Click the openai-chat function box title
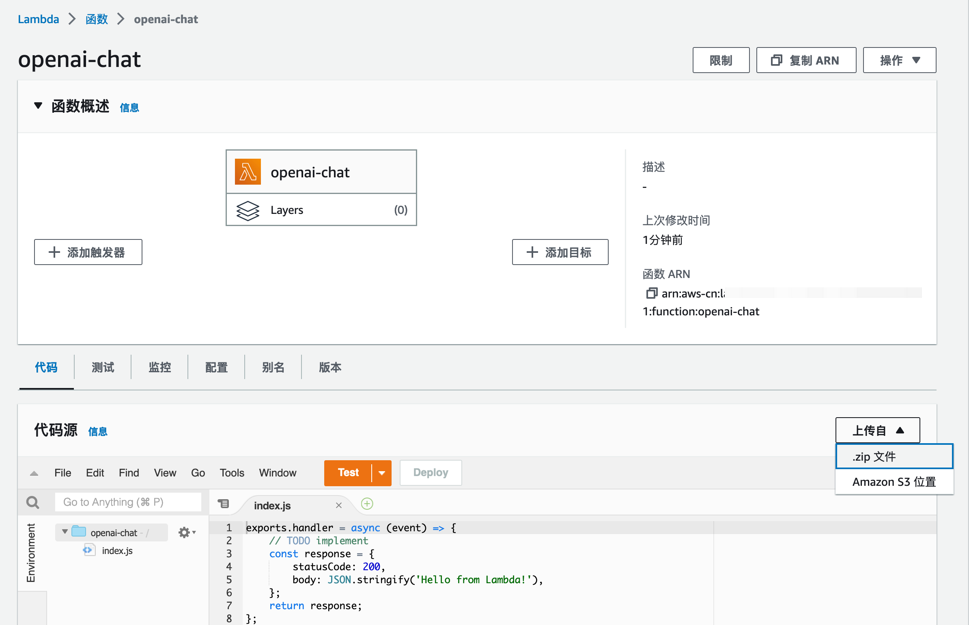 tap(310, 172)
